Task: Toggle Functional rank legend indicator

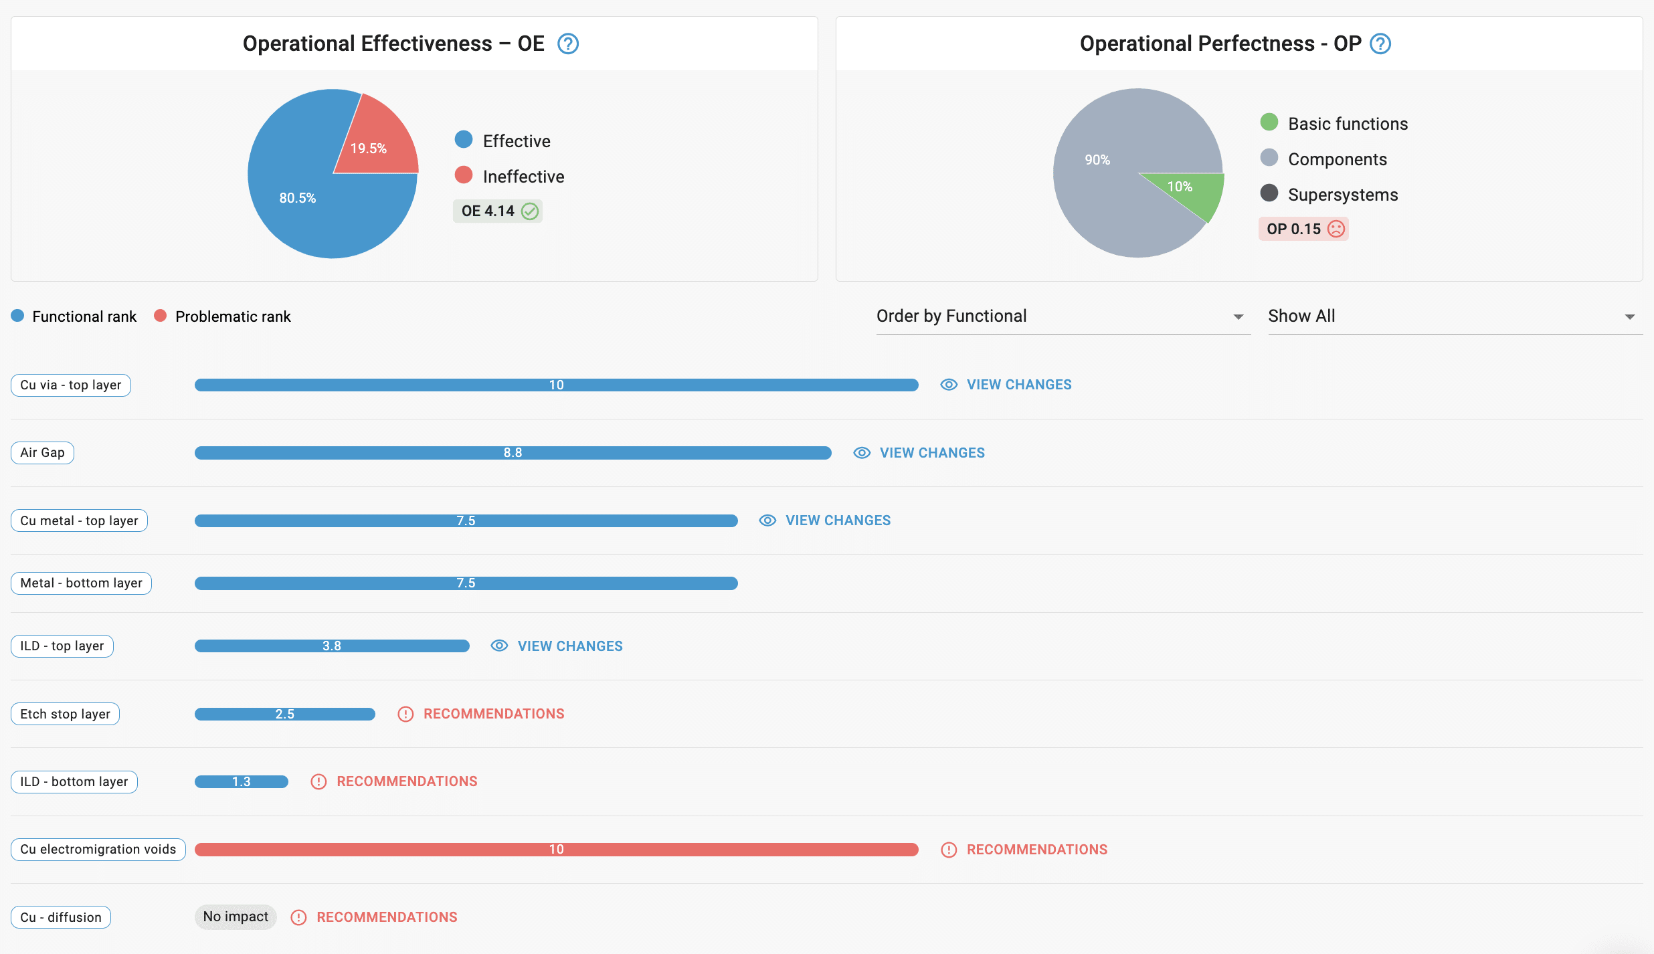Action: tap(19, 316)
